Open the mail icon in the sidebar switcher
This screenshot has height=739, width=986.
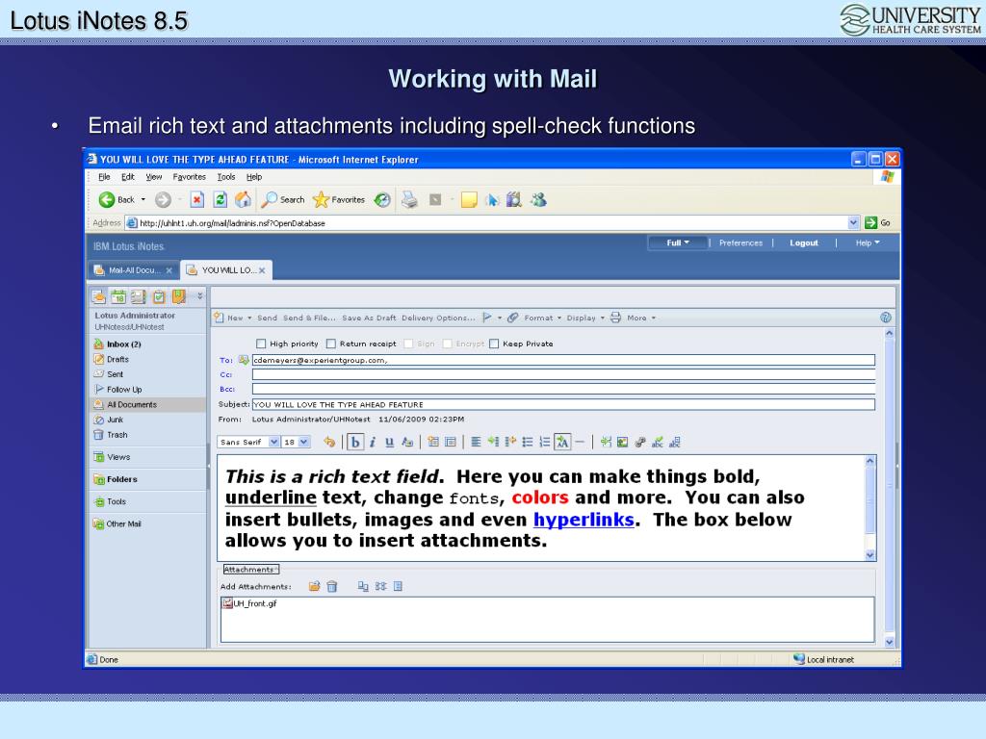point(99,296)
